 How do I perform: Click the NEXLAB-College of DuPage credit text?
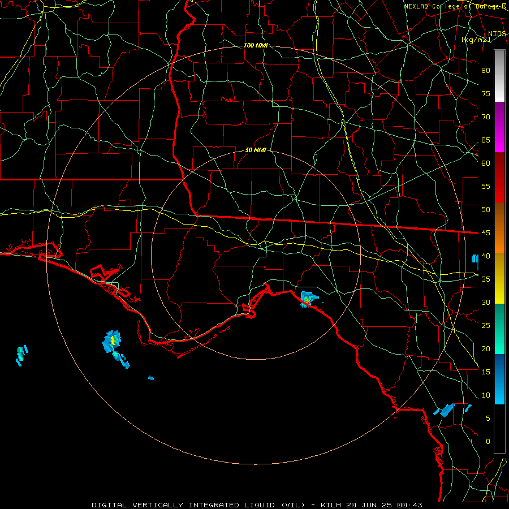click(x=455, y=6)
